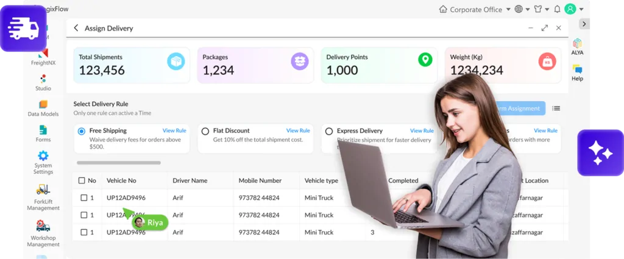Image resolution: width=624 pixels, height=259 pixels.
Task: Open View Rule for Flat Discount
Action: [298, 130]
